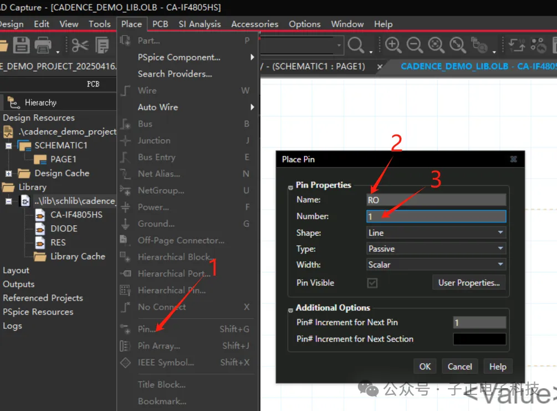Click the User Properties... button
This screenshot has height=411, width=557.
pyautogui.click(x=469, y=283)
